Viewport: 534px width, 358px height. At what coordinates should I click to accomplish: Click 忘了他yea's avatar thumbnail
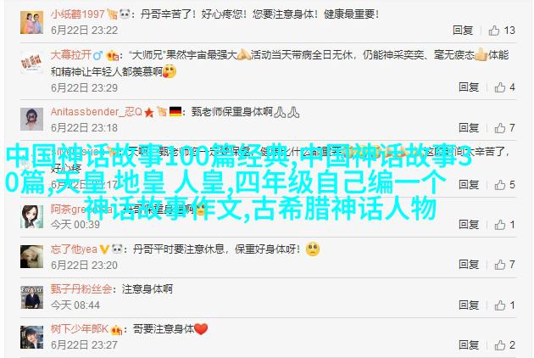[31, 256]
